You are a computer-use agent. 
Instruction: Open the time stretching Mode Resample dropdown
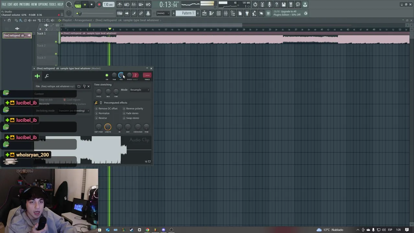pos(140,90)
